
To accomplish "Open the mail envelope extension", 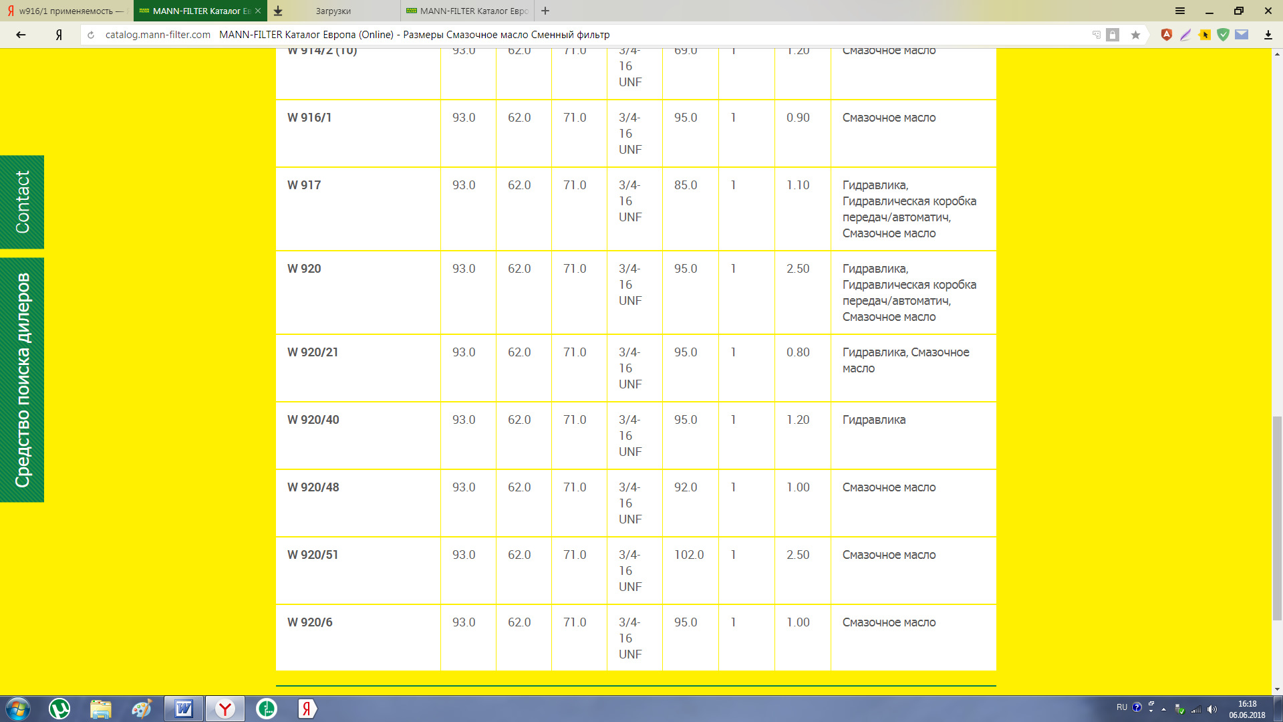I will point(1242,35).
